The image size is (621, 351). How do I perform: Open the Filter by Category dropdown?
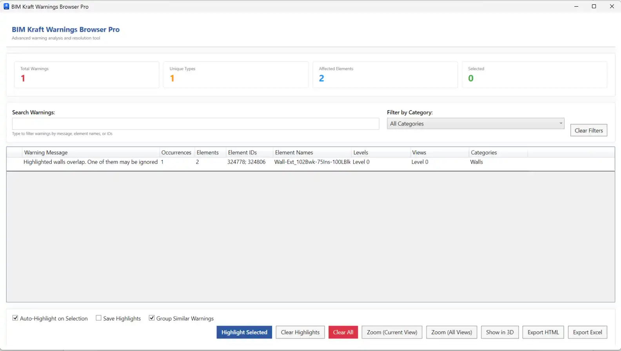[x=475, y=123]
